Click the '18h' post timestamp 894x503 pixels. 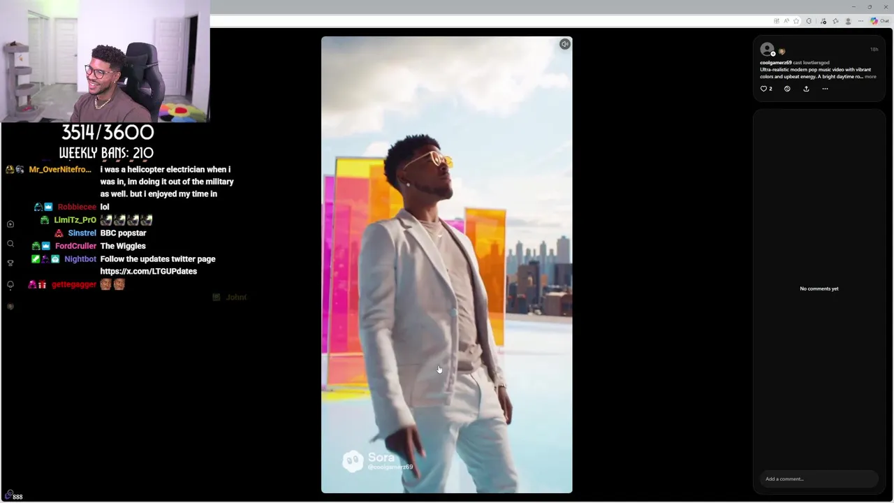pos(874,50)
